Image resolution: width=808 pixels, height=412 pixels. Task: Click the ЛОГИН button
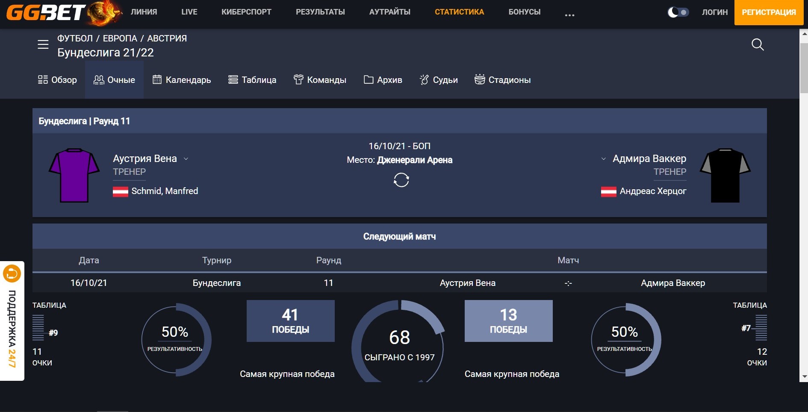click(715, 12)
